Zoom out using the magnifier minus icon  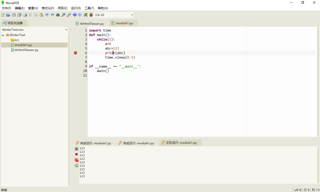point(69,15)
